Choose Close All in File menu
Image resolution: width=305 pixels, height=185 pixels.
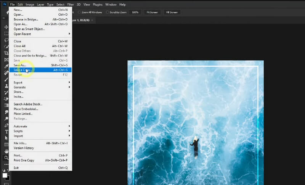pyautogui.click(x=40, y=46)
